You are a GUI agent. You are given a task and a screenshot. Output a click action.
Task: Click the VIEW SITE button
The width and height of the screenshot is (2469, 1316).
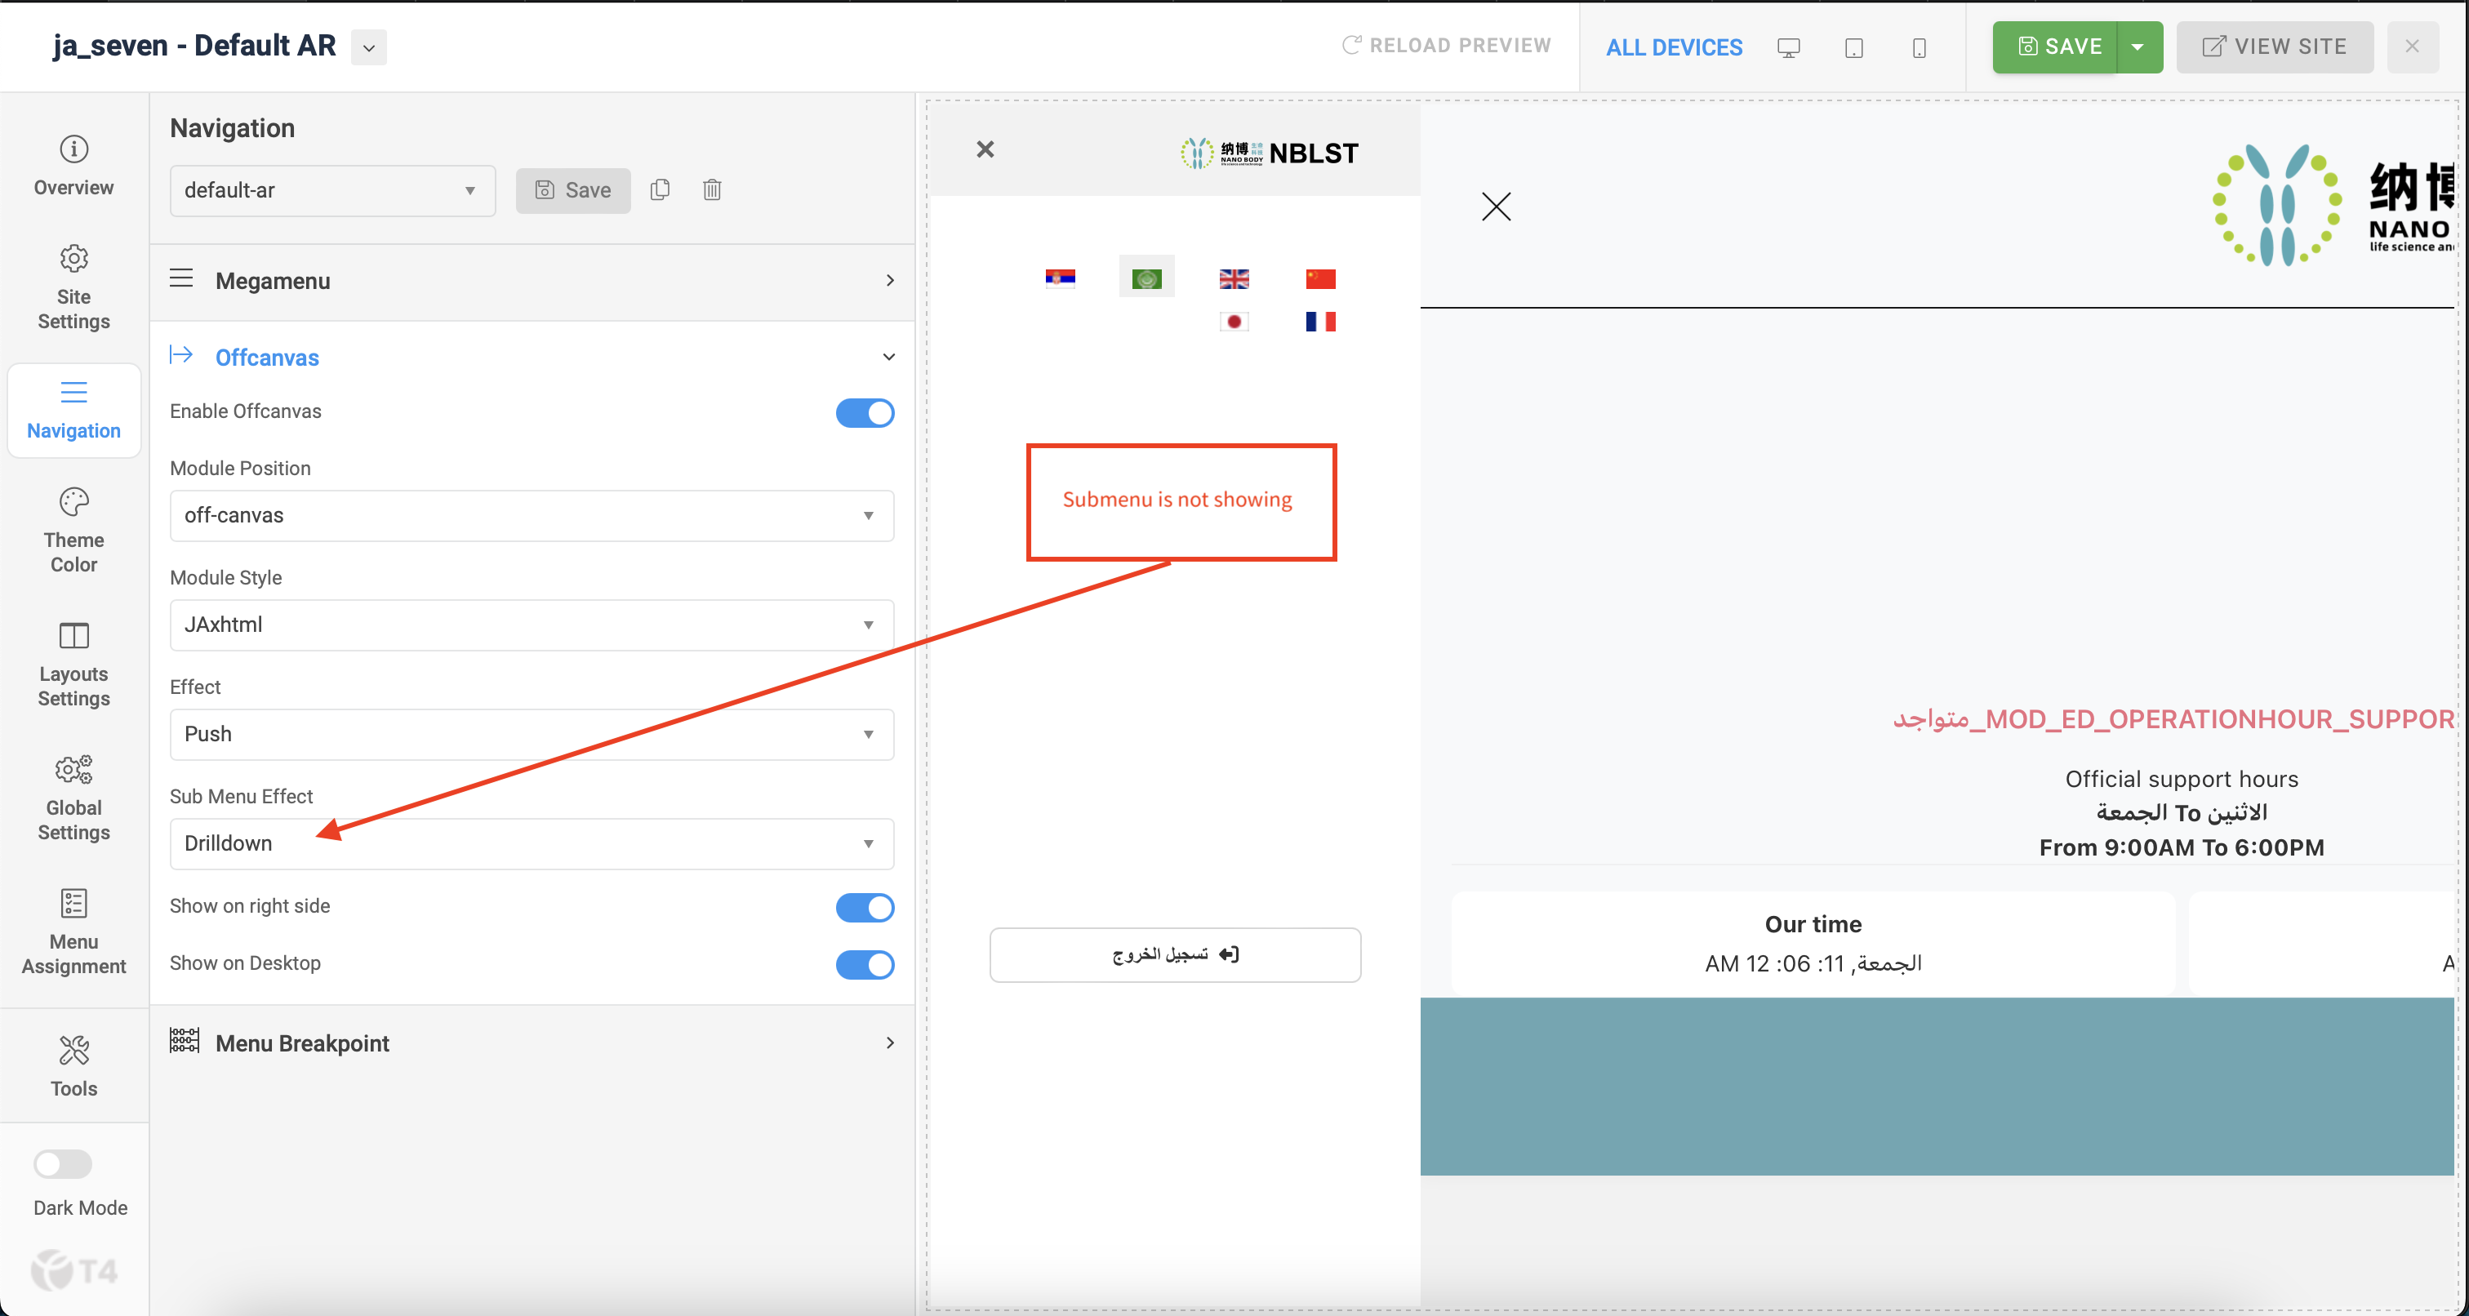[x=2275, y=47]
